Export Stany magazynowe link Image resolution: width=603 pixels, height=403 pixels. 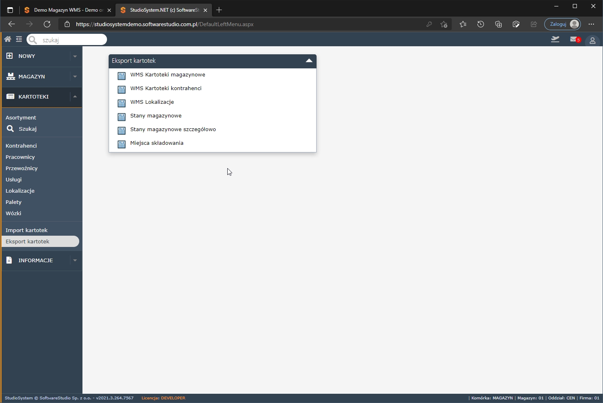point(156,116)
